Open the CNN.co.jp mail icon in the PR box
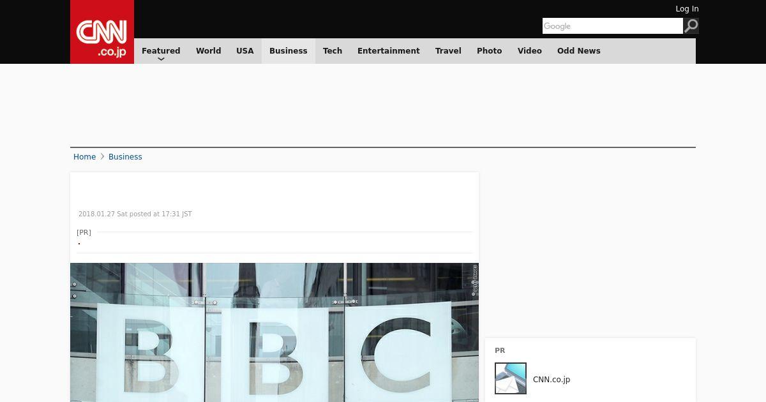766x402 pixels. [x=511, y=378]
